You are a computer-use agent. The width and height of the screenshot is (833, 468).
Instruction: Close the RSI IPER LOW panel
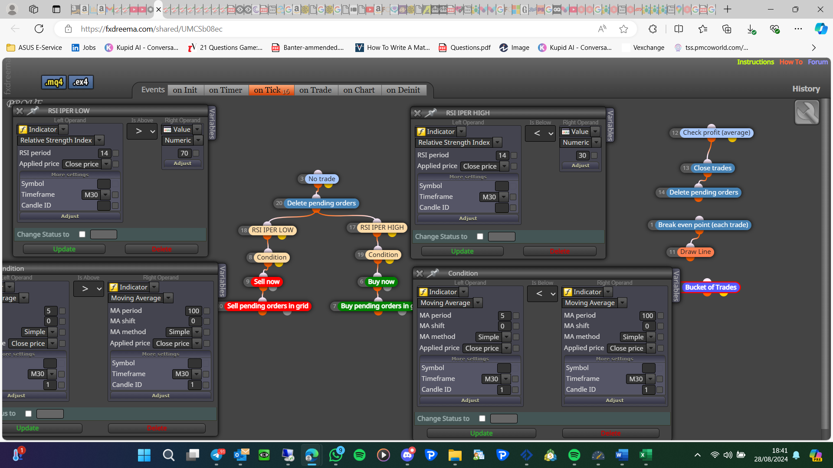[x=20, y=111]
